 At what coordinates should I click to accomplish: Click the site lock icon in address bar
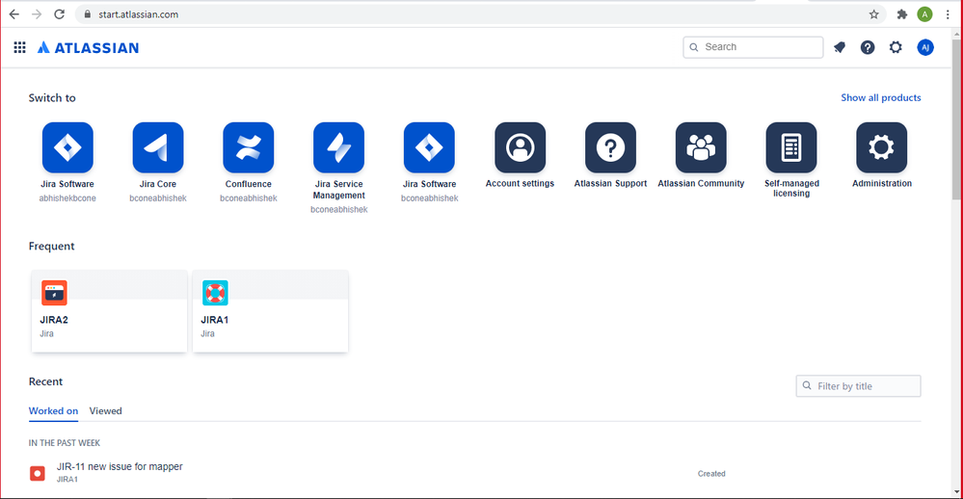point(87,14)
